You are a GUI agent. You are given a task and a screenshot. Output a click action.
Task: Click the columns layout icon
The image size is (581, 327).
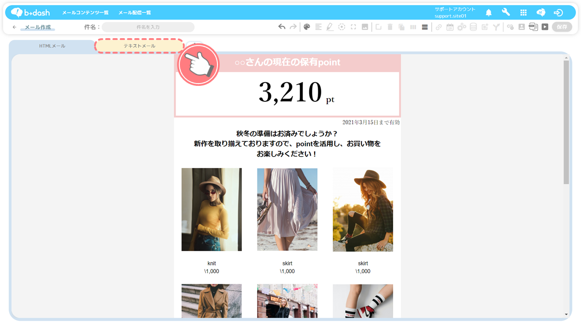pyautogui.click(x=413, y=27)
